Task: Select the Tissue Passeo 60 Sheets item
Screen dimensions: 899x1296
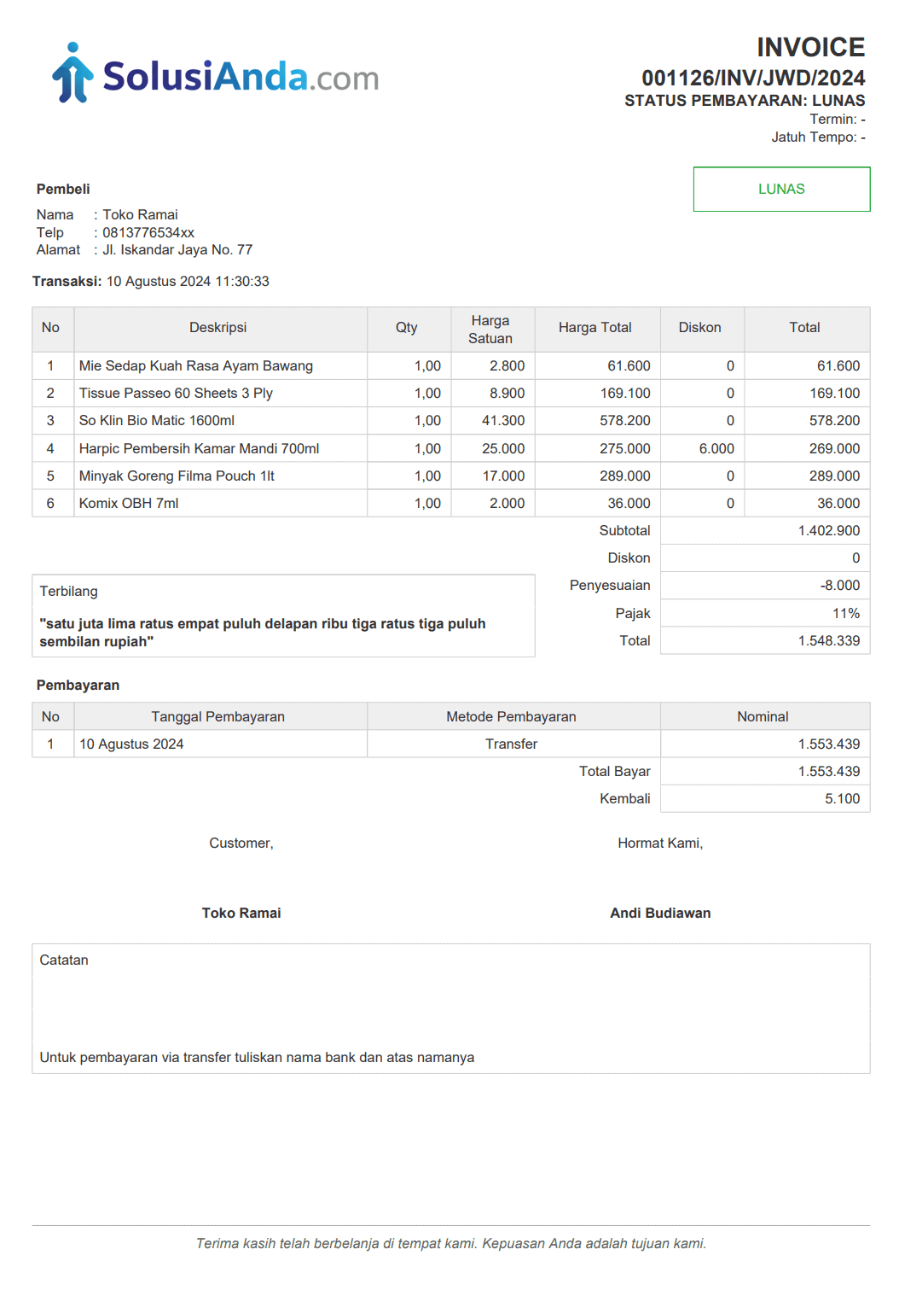Action: pyautogui.click(x=176, y=394)
